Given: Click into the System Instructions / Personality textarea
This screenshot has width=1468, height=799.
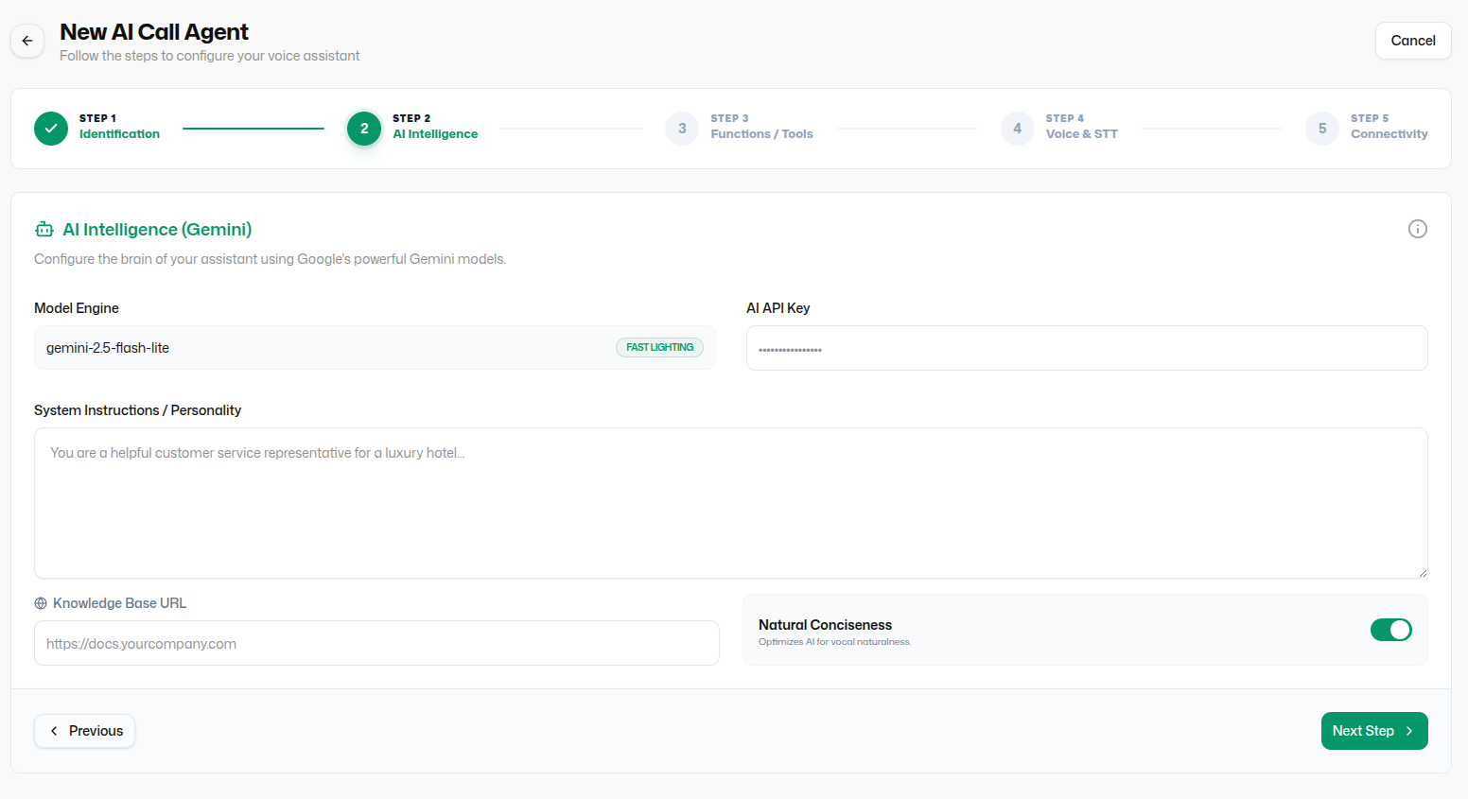Looking at the screenshot, I should coord(730,503).
